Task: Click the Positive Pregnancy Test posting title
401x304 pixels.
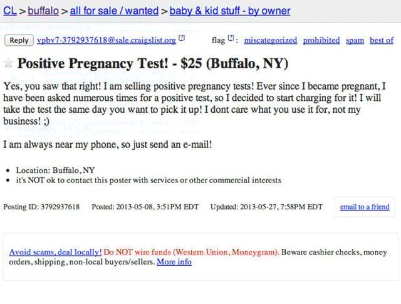Action: (x=152, y=63)
